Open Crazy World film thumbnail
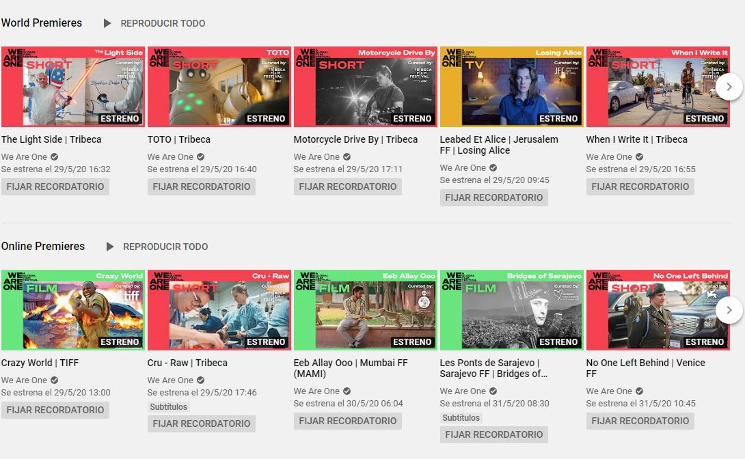745x459 pixels. coord(72,310)
